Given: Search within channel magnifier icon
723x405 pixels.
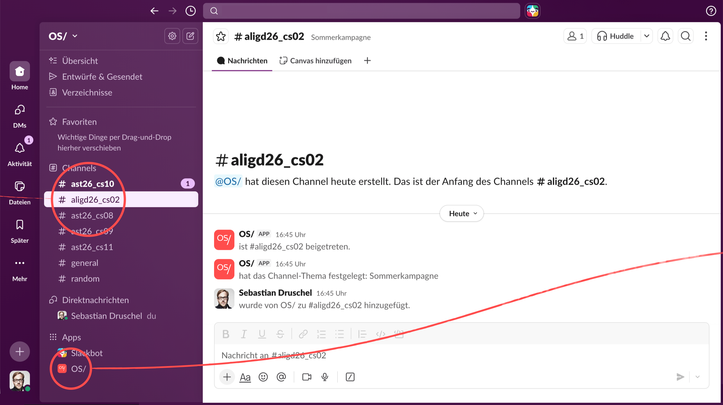Looking at the screenshot, I should (x=685, y=36).
